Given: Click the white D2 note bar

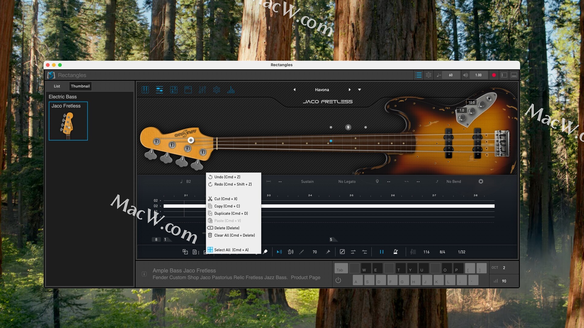Looking at the screenshot, I should pos(329,206).
